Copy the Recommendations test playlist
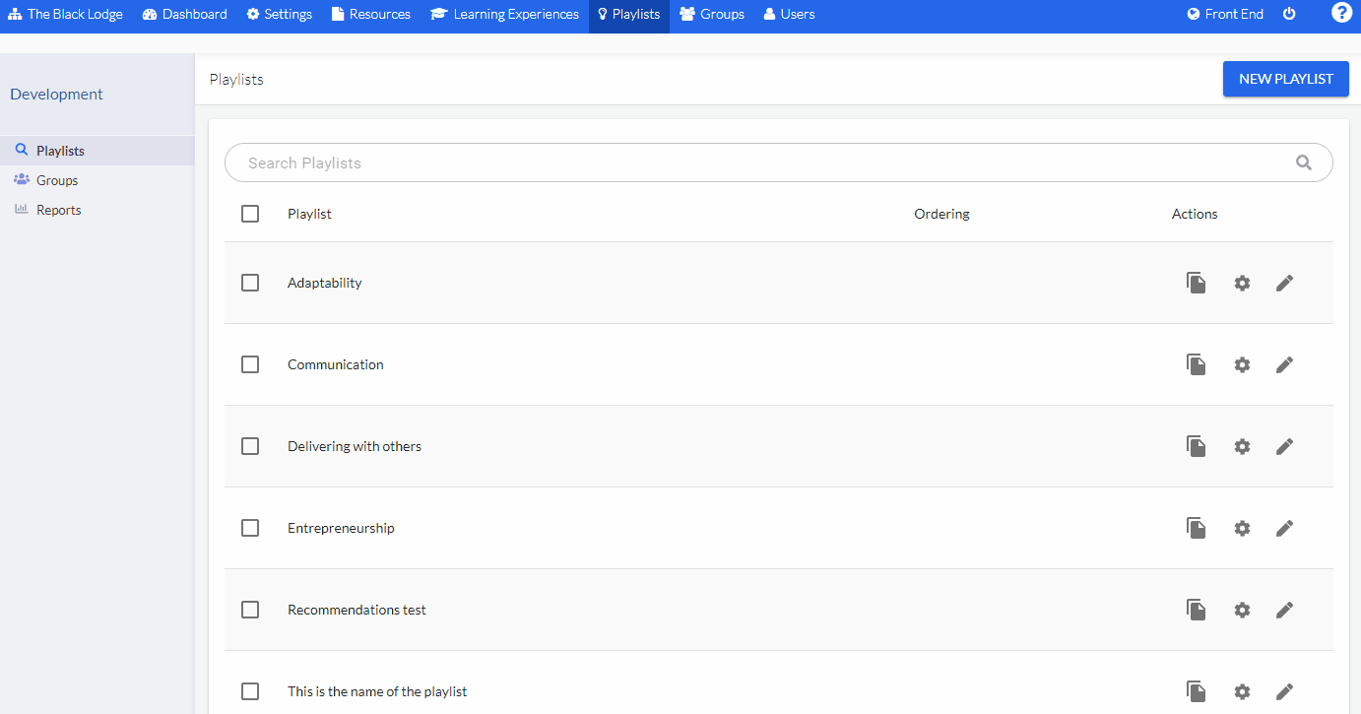 coord(1196,610)
